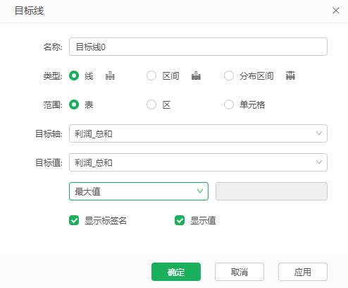Open the 最大值 aggregation dropdown

(x=139, y=191)
